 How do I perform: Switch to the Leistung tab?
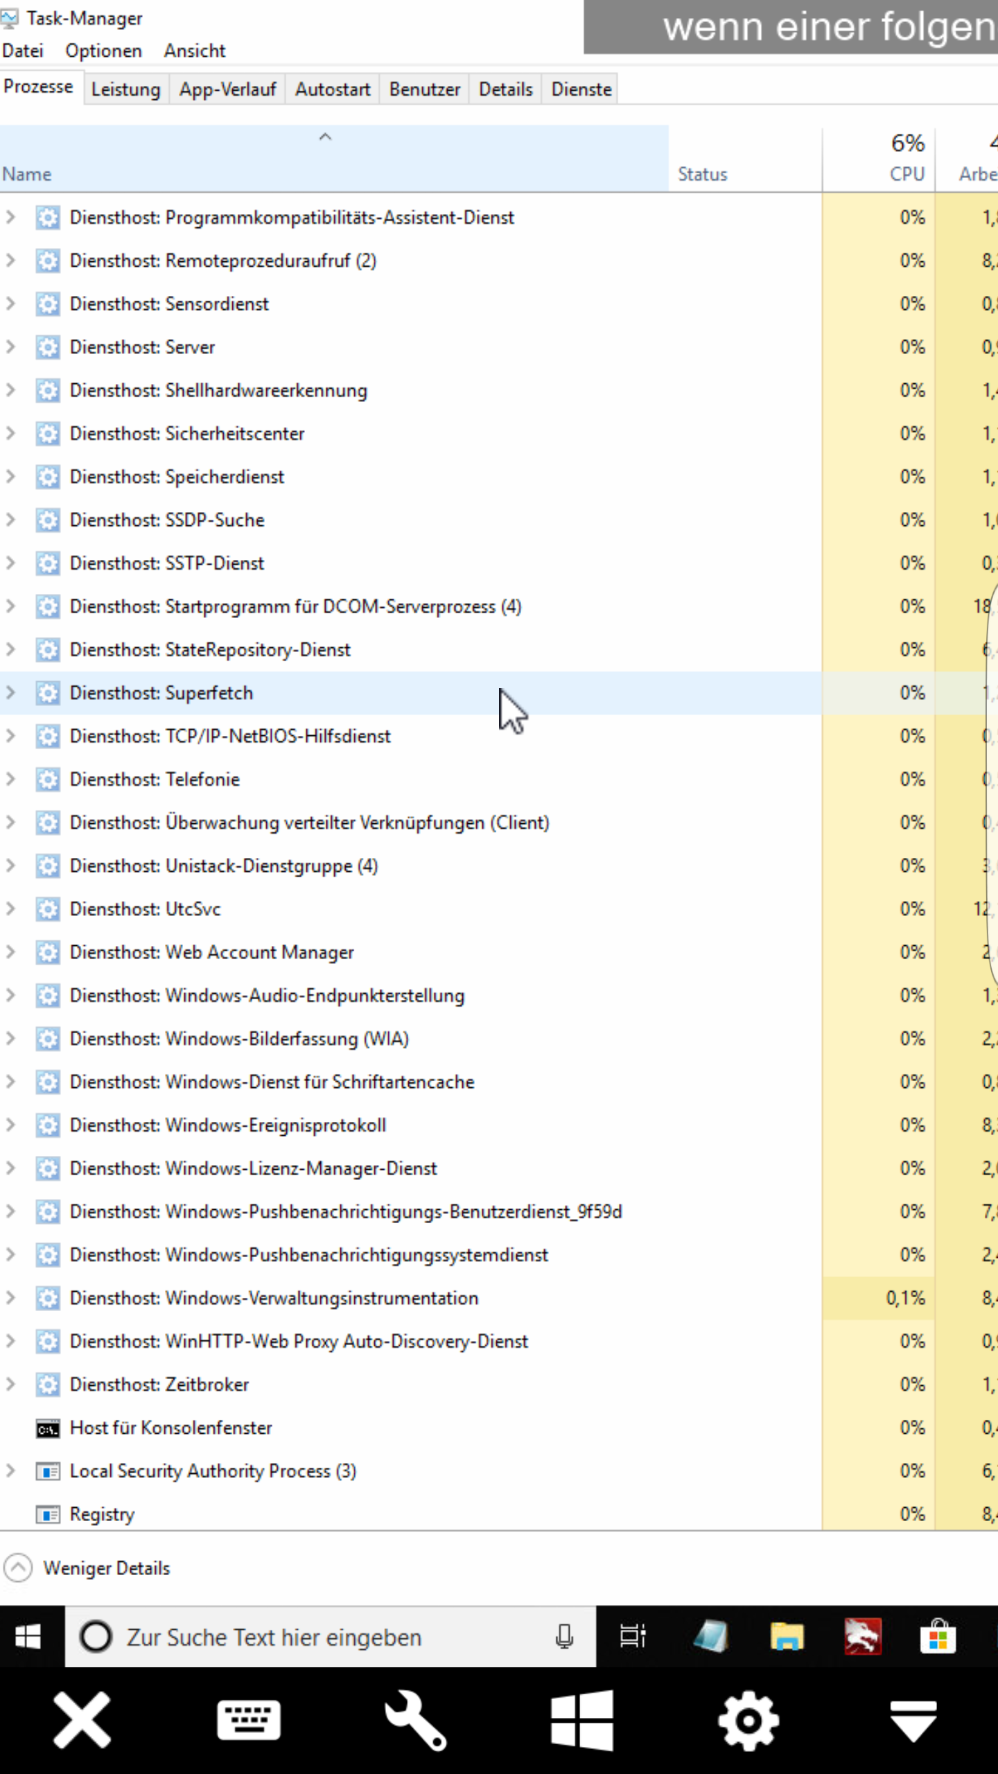pos(126,89)
